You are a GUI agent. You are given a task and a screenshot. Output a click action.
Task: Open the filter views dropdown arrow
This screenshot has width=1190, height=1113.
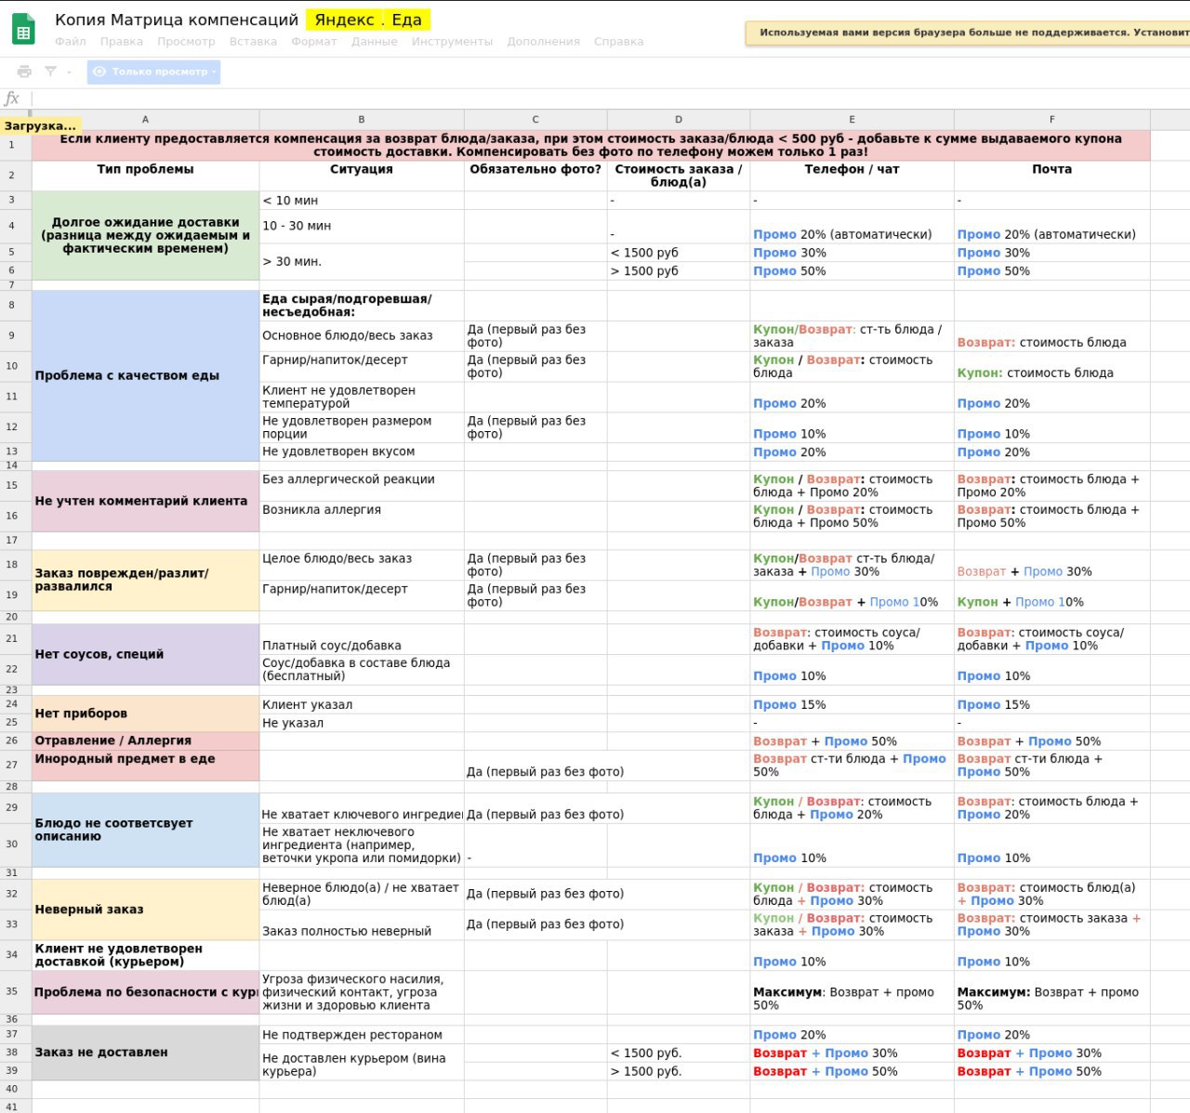(x=69, y=72)
